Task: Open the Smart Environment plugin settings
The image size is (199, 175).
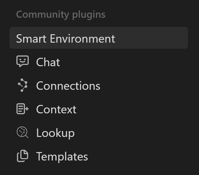Action: click(98, 38)
